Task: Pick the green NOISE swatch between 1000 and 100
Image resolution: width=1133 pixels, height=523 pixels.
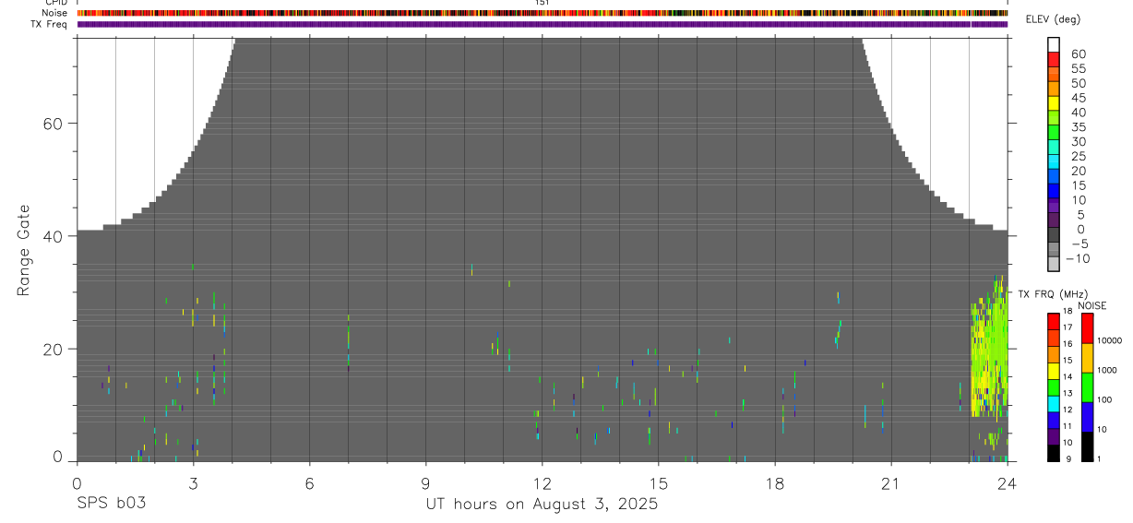Action: 1087,386
